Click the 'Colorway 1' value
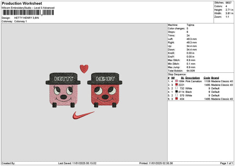 (x=20, y=22)
